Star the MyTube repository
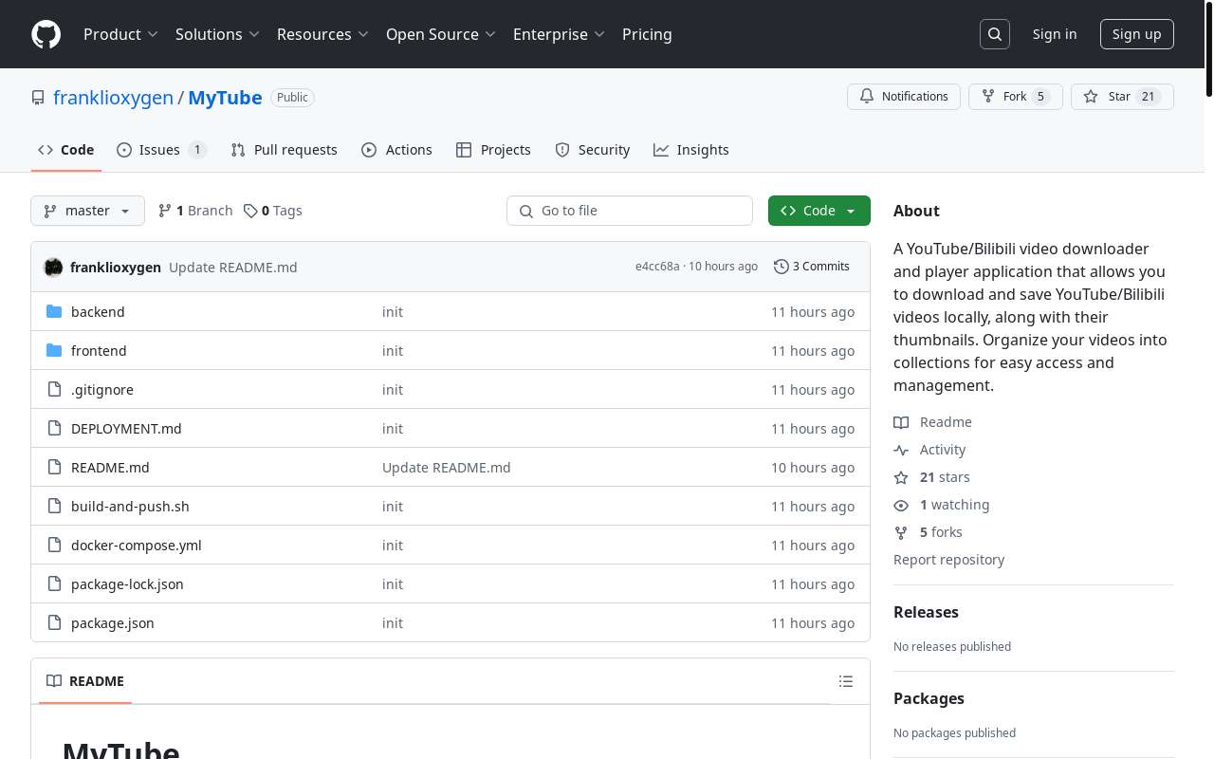The width and height of the screenshot is (1214, 759). [x=1121, y=97]
